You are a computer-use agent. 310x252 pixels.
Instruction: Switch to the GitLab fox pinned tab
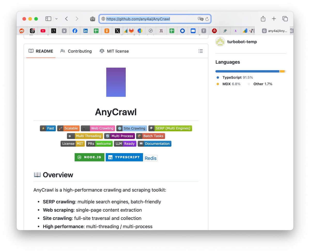click(x=131, y=31)
